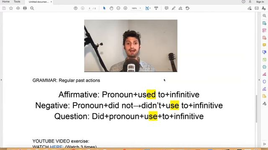Click the red Create PDF pane icon
Viewport: 268px width, 150px height.
pos(264,37)
